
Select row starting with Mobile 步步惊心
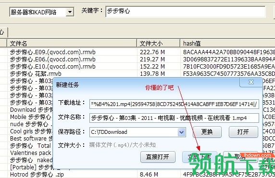click(30, 117)
